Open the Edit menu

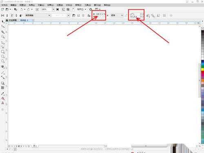(13, 5)
